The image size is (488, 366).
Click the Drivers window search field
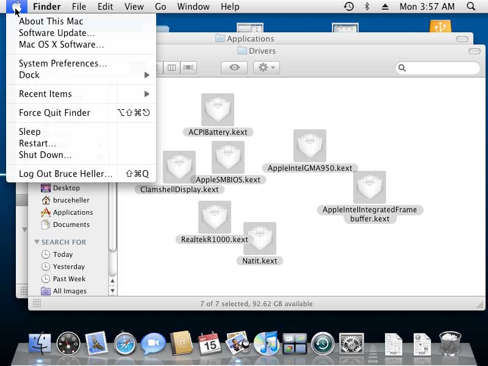click(438, 68)
